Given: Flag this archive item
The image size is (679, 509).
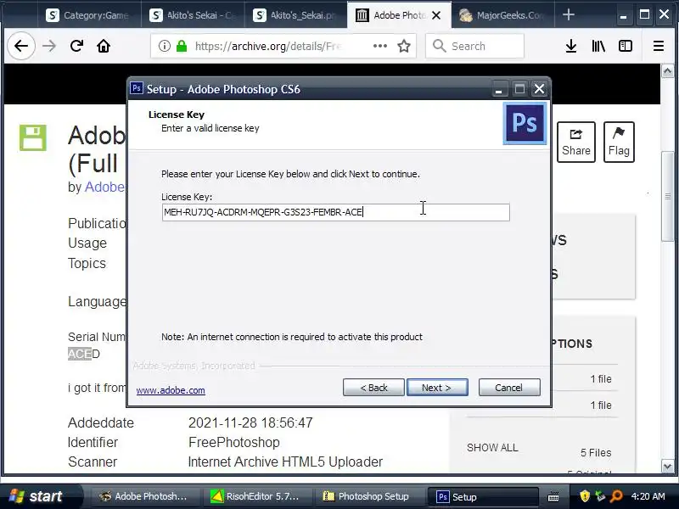Looking at the screenshot, I should coord(619,142).
